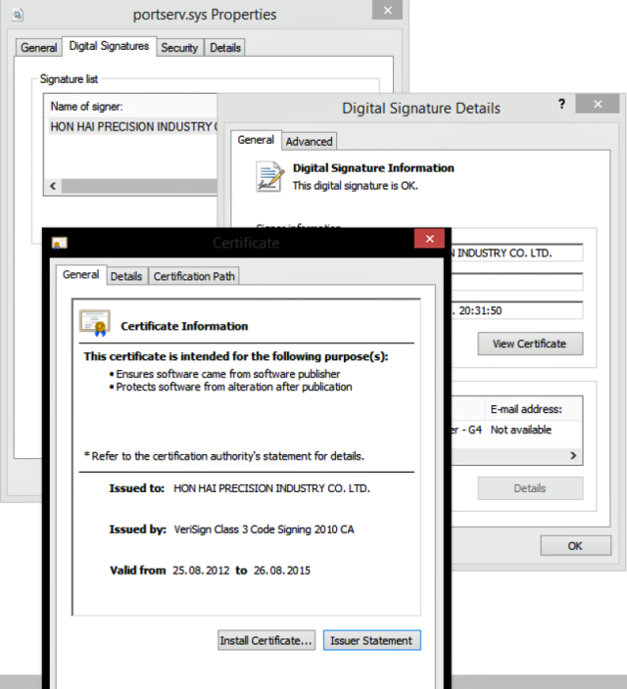Close the portserv.sys Properties window
This screenshot has width=627, height=689.
387,10
